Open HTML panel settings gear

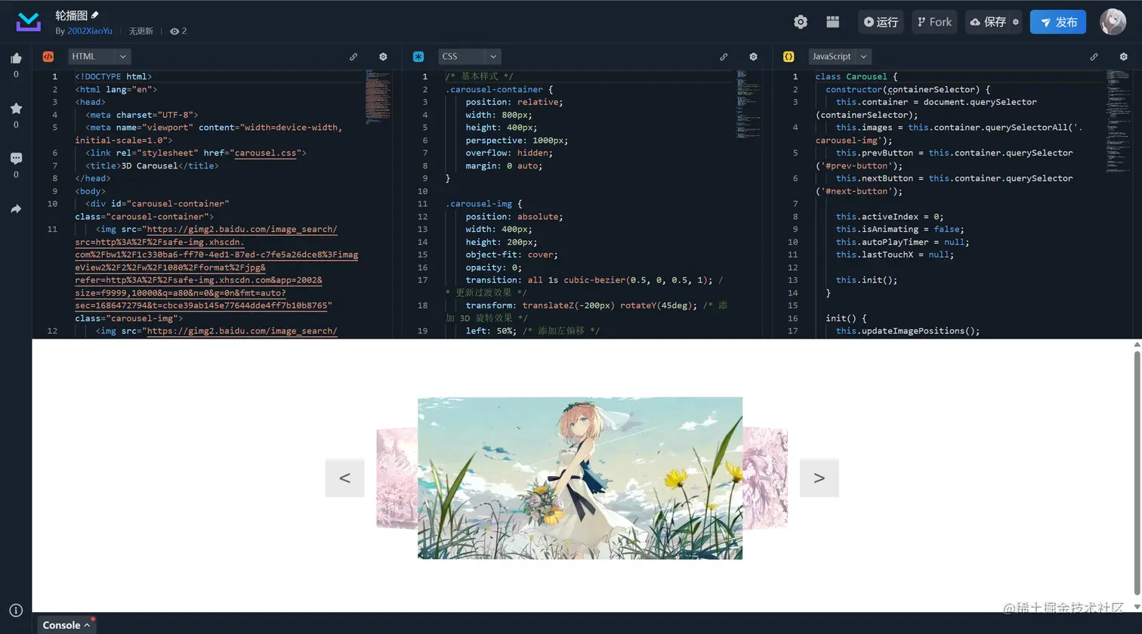(x=383, y=57)
